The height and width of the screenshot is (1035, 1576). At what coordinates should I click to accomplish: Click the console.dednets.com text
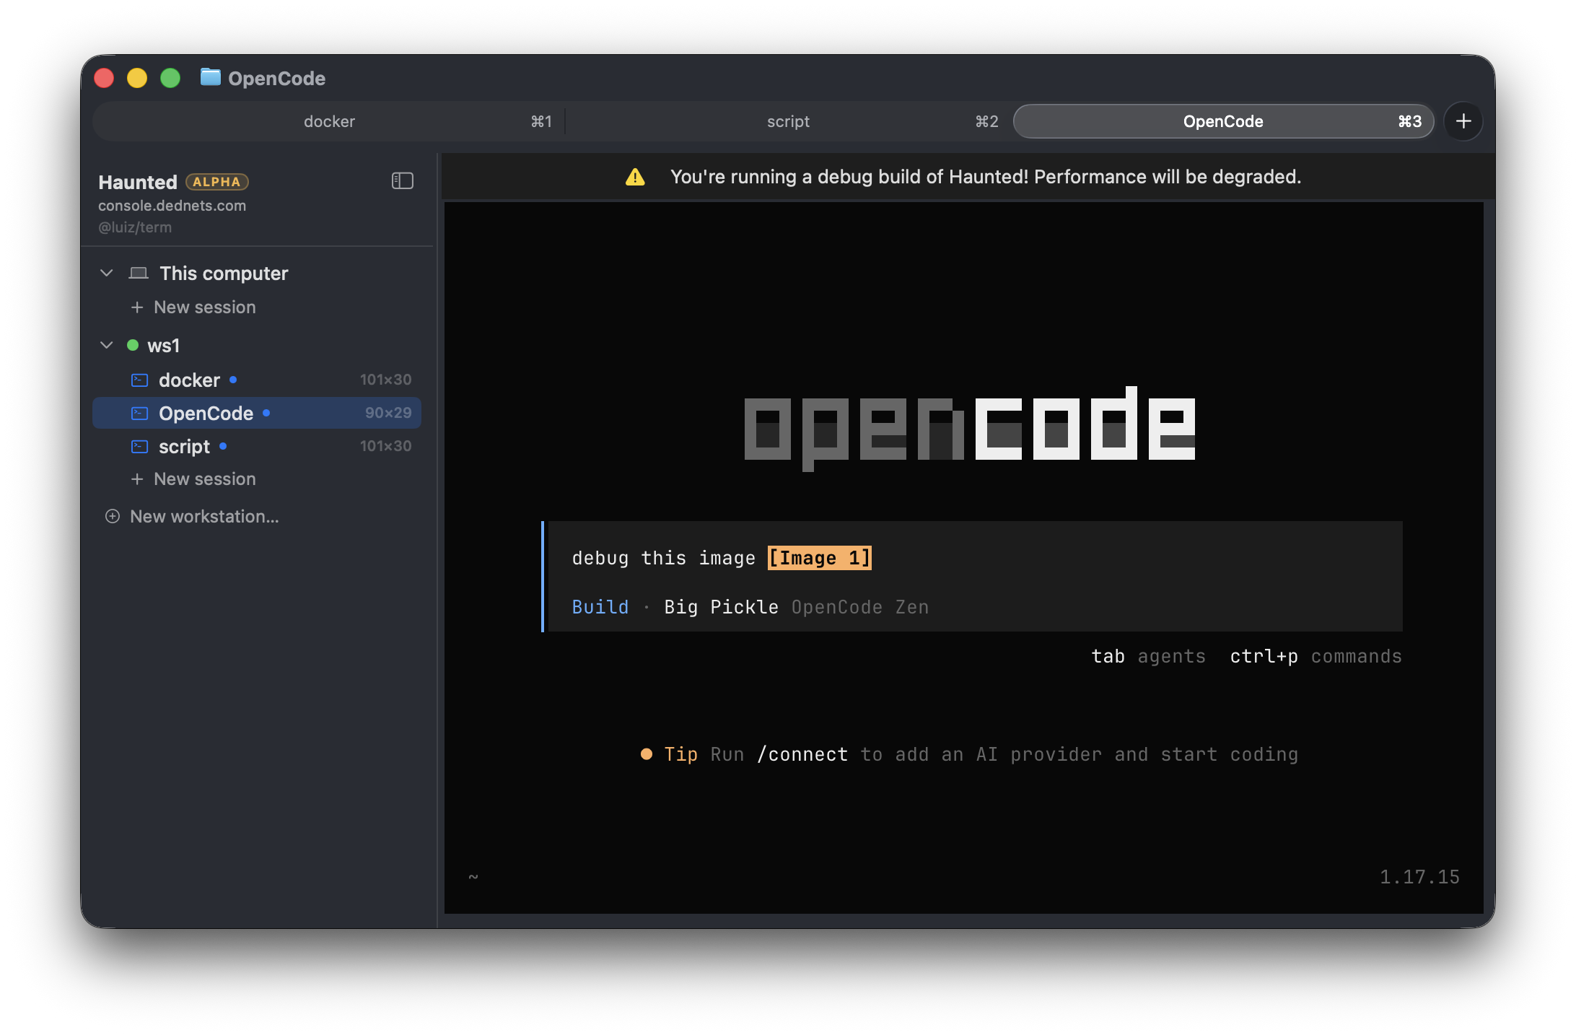(x=172, y=206)
